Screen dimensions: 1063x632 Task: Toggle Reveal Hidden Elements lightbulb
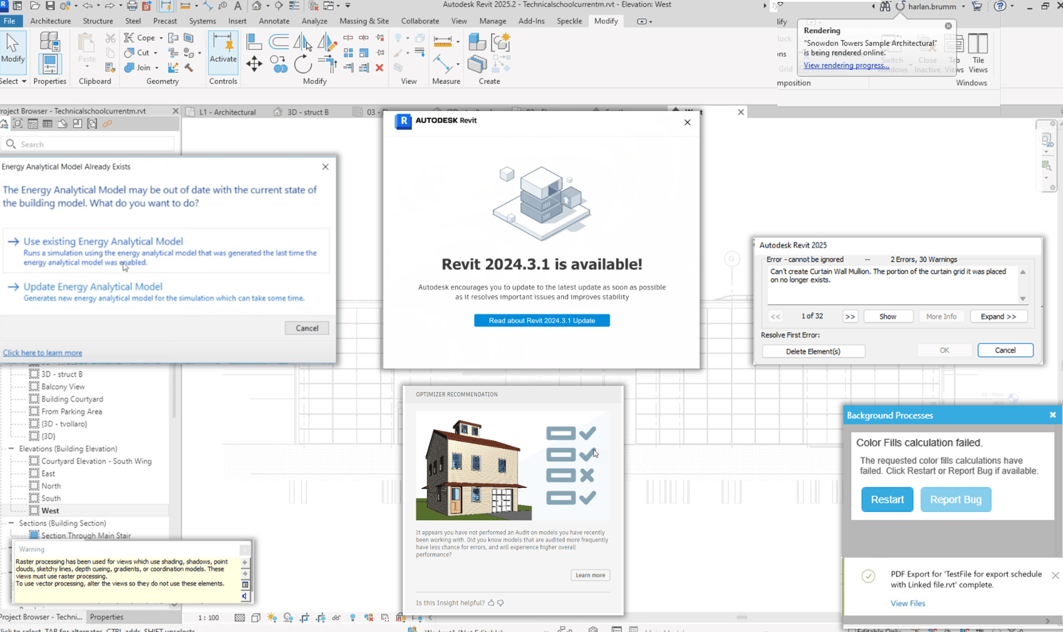(x=352, y=618)
